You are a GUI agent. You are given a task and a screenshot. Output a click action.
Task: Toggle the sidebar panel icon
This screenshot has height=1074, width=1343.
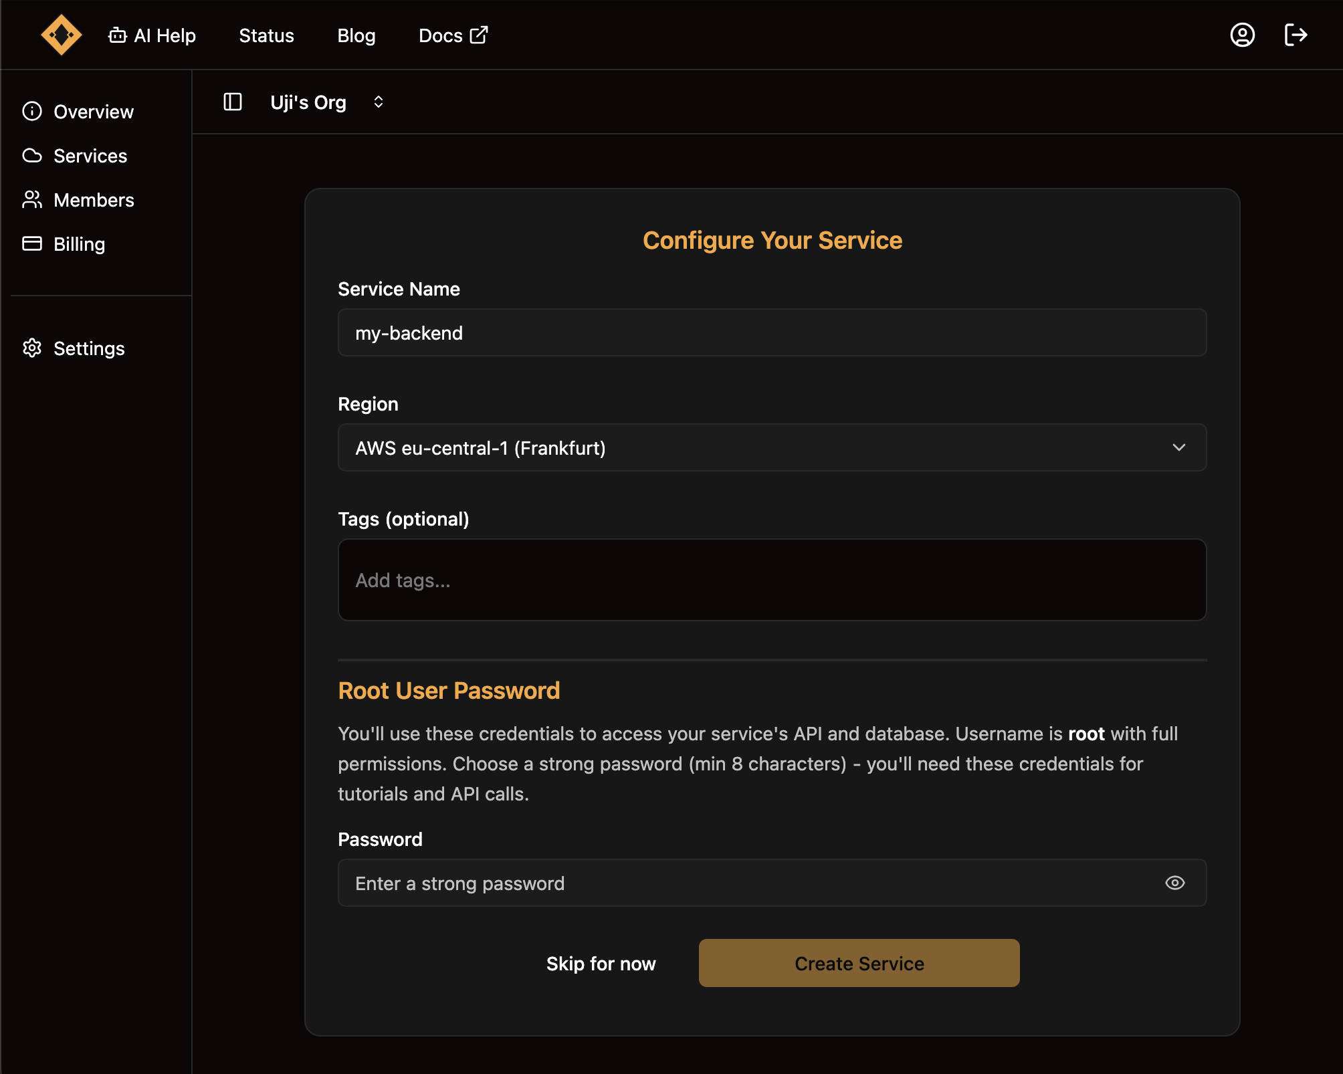[232, 102]
